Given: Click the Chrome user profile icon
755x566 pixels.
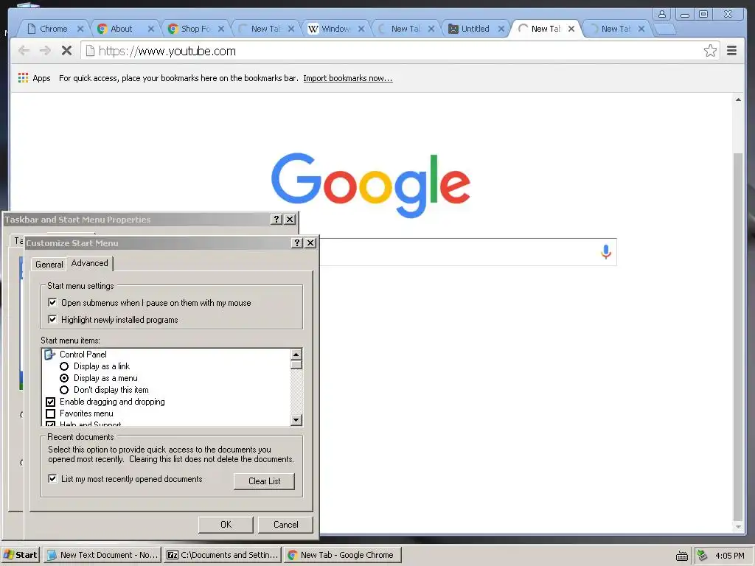Looking at the screenshot, I should point(662,14).
